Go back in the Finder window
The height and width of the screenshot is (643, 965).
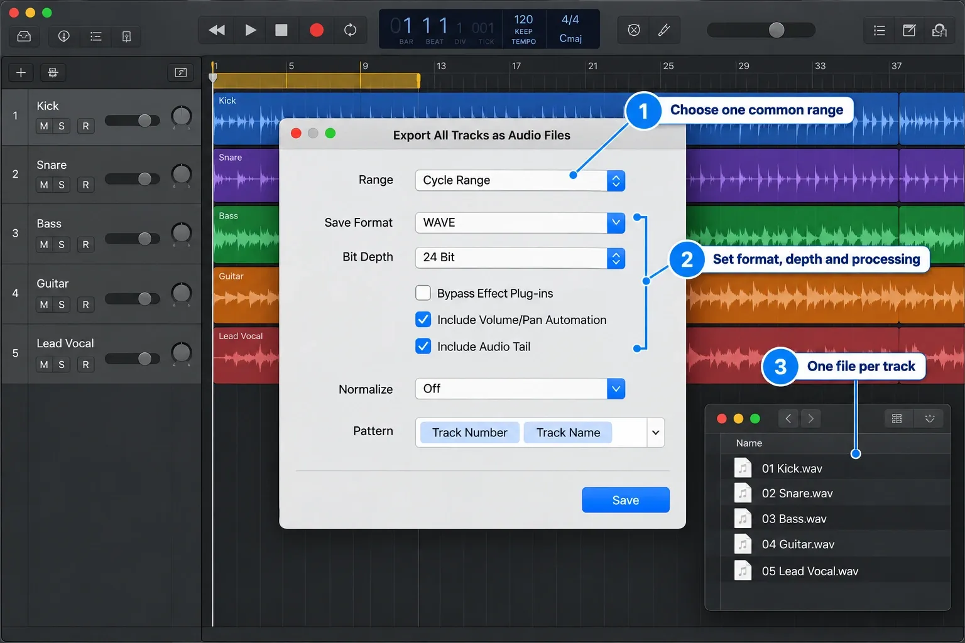tap(788, 418)
